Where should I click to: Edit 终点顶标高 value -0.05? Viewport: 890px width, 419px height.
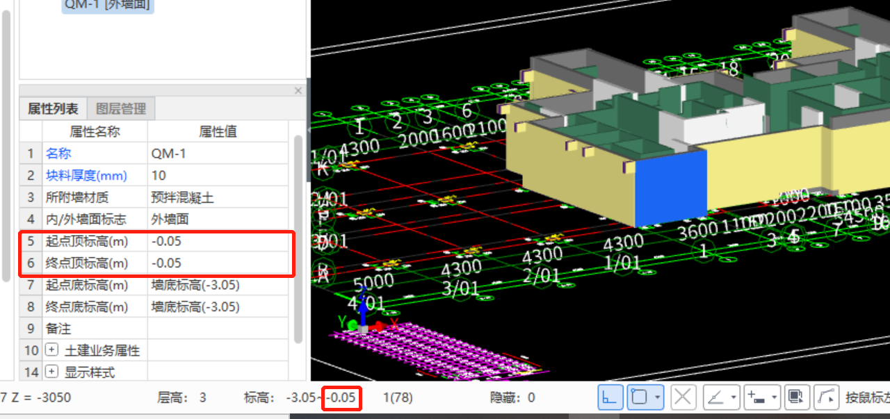(218, 263)
